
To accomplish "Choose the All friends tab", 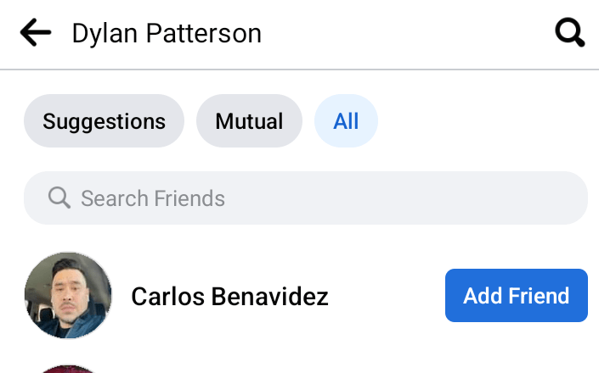I will pos(346,121).
